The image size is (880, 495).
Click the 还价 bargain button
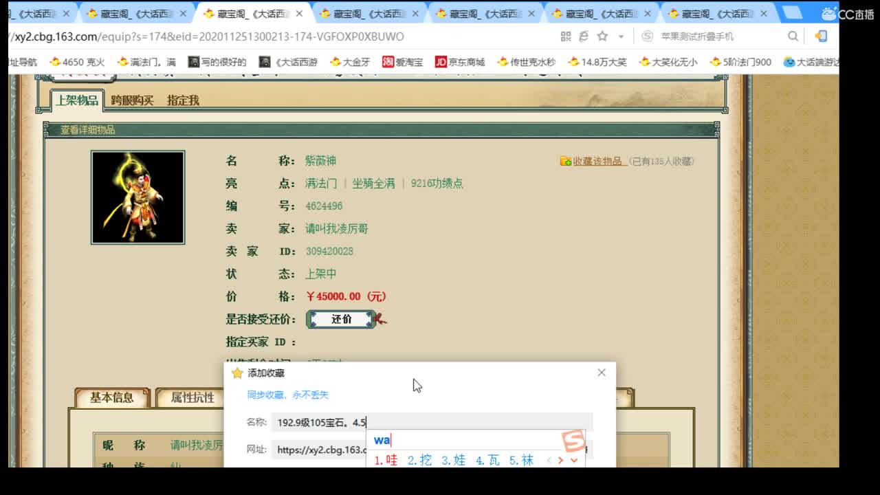coord(342,319)
